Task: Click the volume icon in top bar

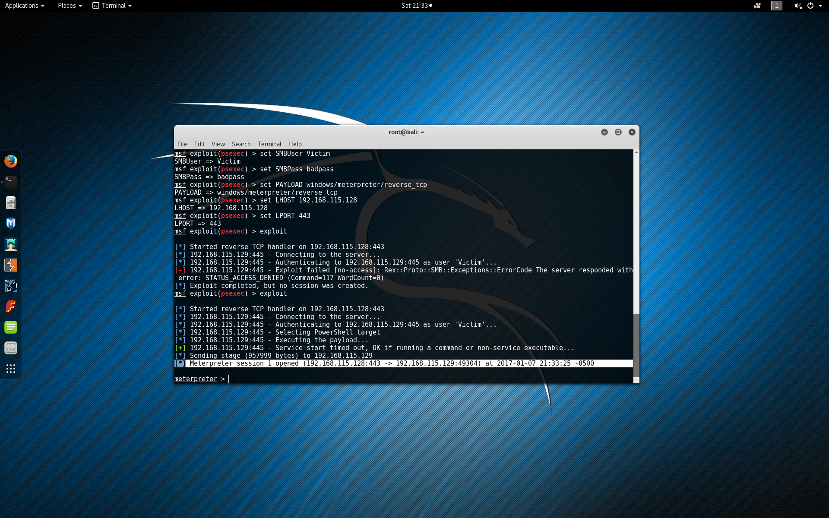Action: [798, 6]
